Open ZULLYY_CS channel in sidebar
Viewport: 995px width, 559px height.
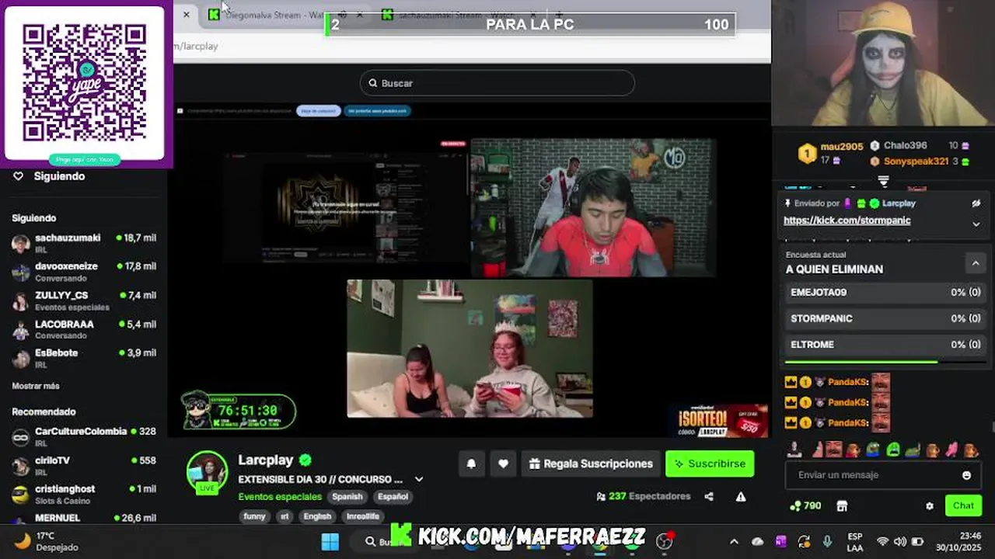[84, 300]
